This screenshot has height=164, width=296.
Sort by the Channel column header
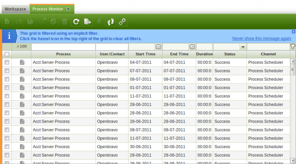[268, 54]
